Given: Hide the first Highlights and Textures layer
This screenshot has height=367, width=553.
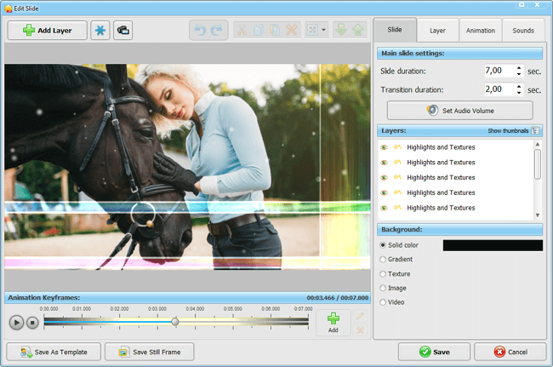Looking at the screenshot, I should (384, 147).
